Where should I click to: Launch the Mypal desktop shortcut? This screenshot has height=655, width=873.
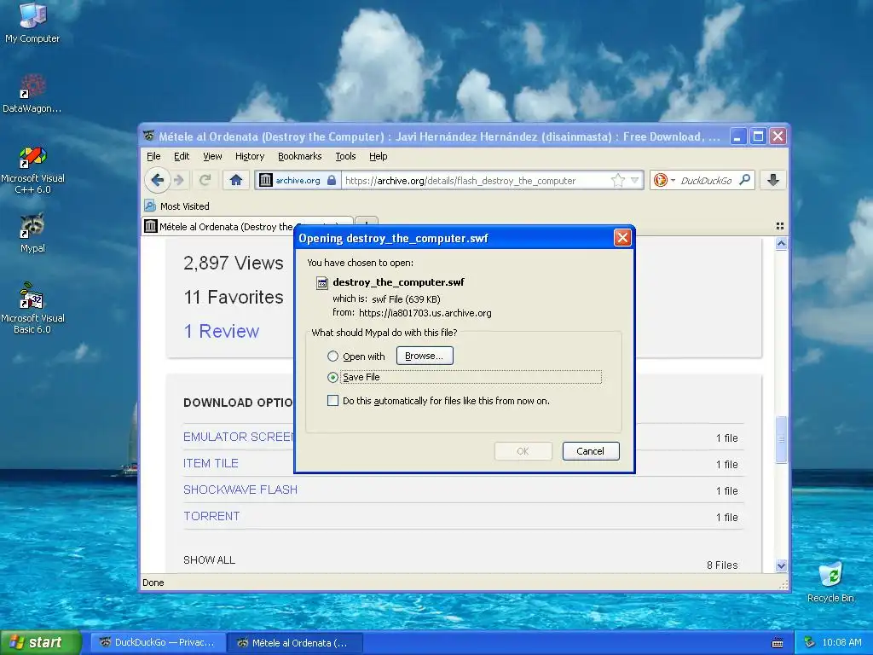pyautogui.click(x=32, y=233)
